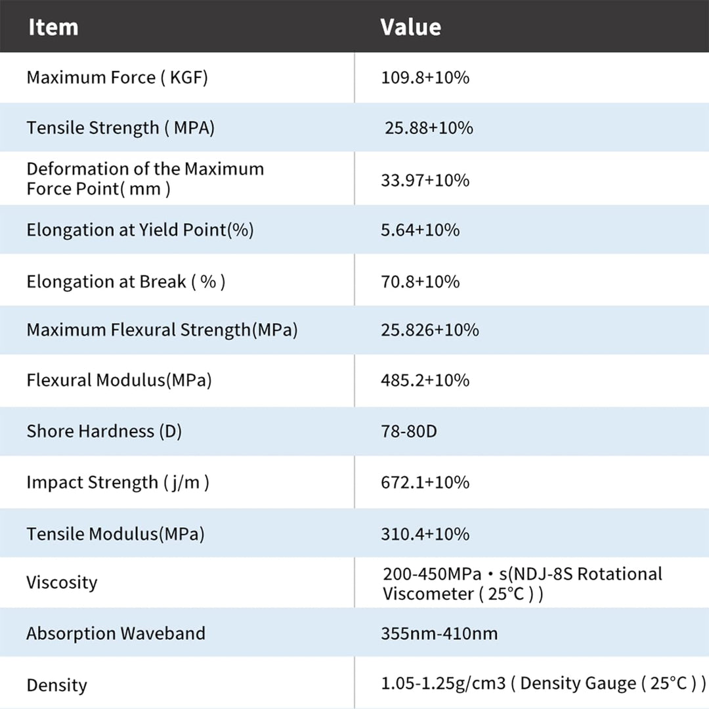Click the "Item" column header

[53, 27]
